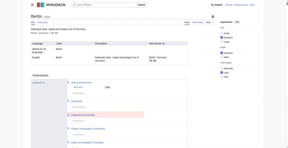Select Automatic color option
This screenshot has width=288, height=148.
pos(222,68)
